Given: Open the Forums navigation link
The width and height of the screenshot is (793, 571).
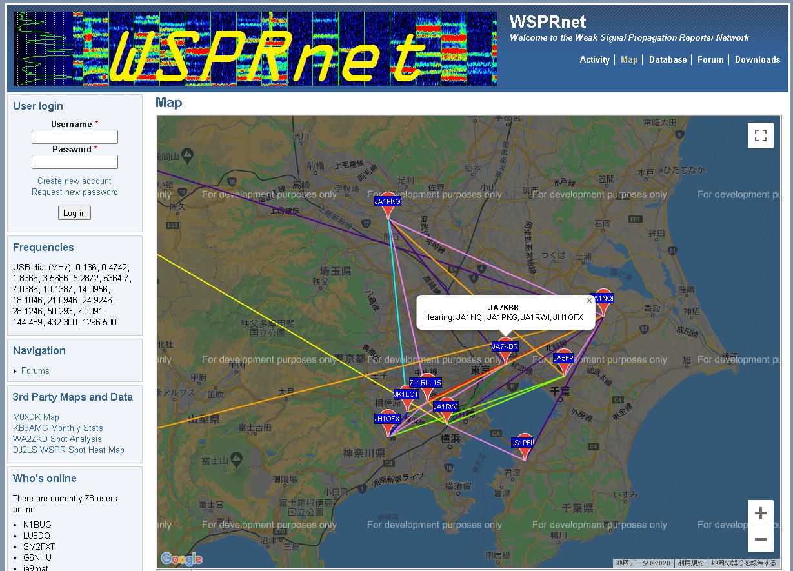Looking at the screenshot, I should coord(35,371).
